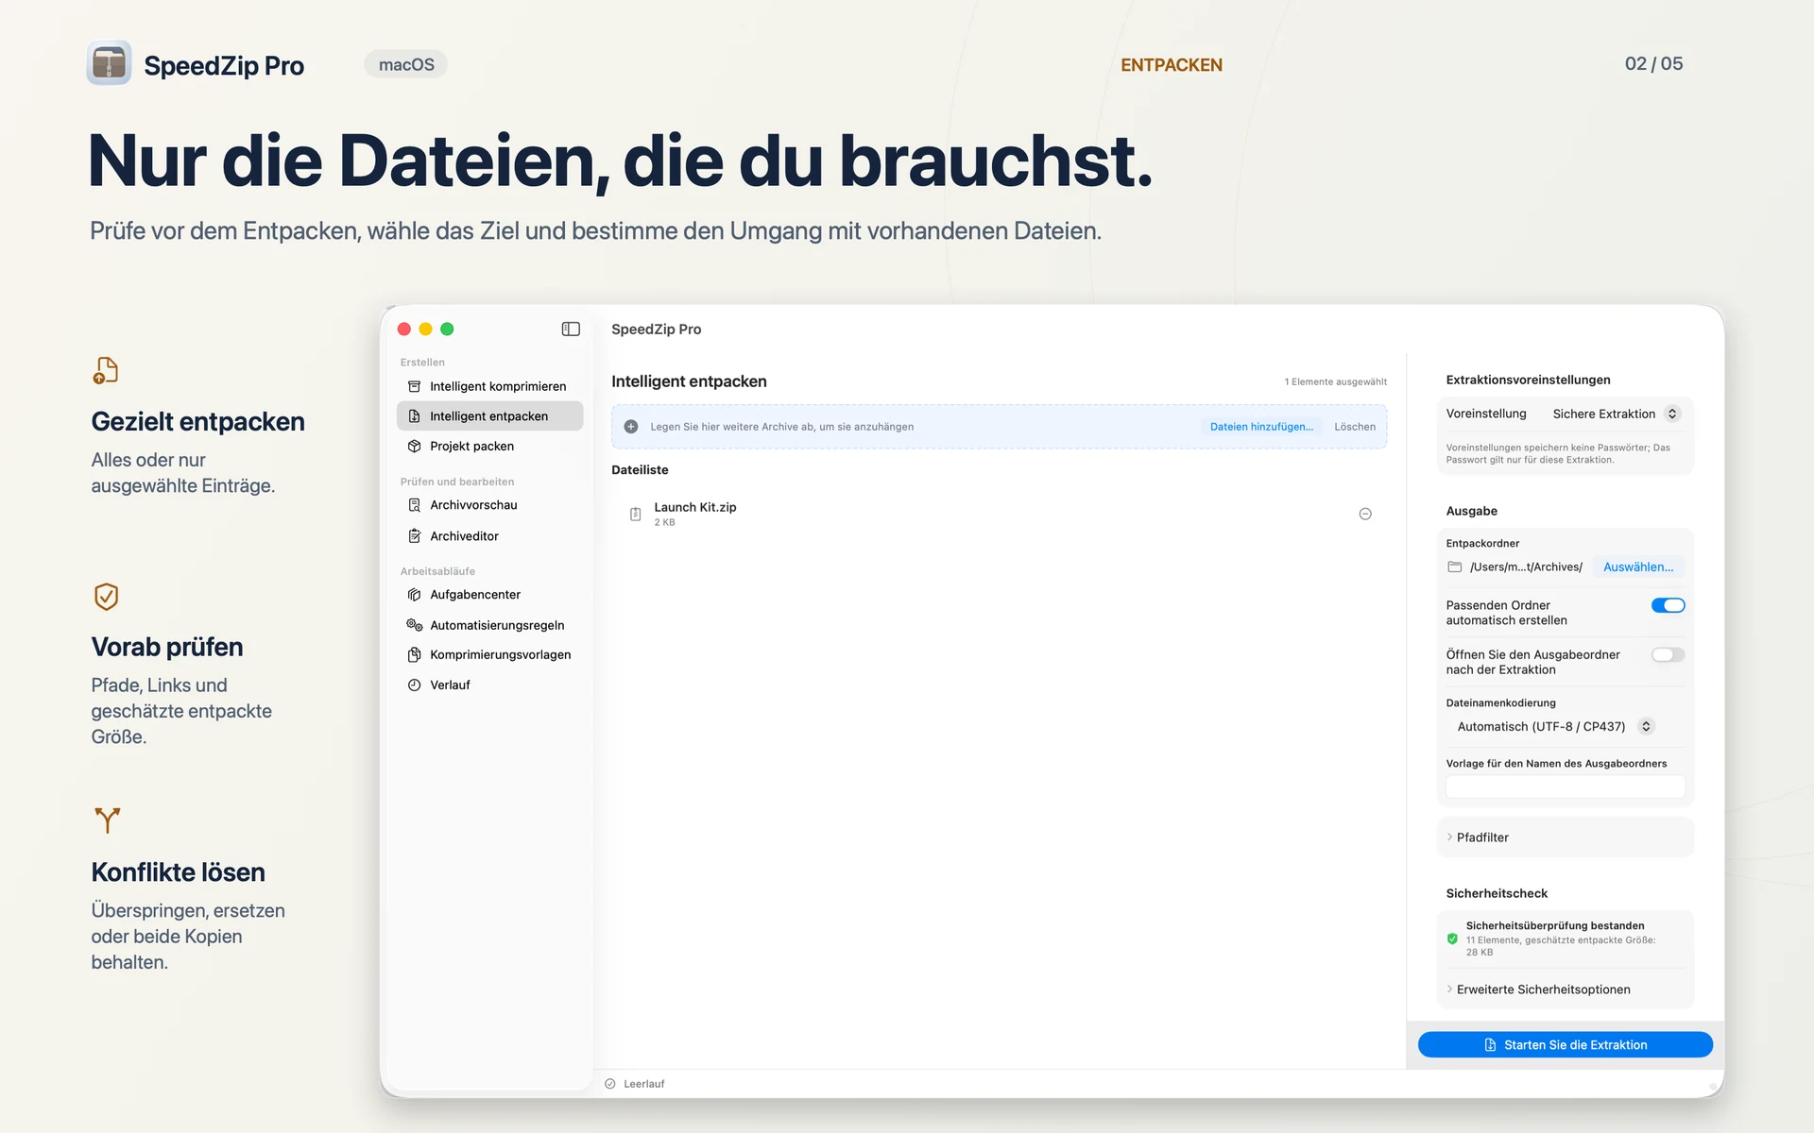This screenshot has height=1133, width=1814.
Task: Click Sicherheitsüberprüfung bestanden text
Action: coord(1555,926)
